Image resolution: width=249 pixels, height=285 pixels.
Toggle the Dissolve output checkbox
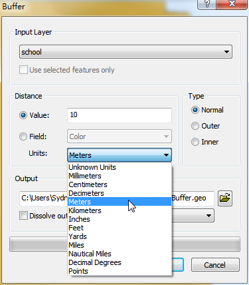(23, 216)
